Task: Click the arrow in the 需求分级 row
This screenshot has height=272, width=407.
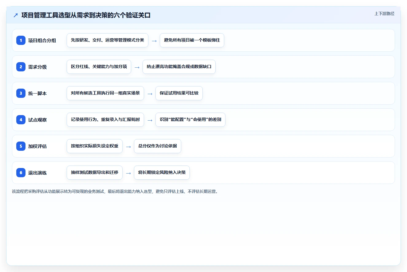Action: (x=137, y=67)
